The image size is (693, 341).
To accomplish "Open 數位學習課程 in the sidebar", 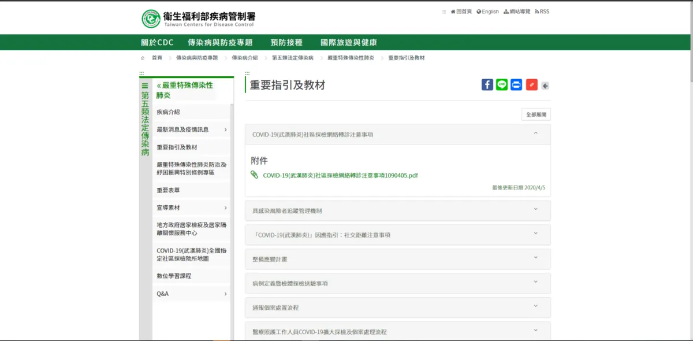I will [174, 276].
